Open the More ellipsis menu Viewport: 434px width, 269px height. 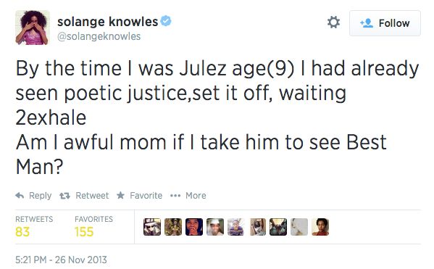175,196
